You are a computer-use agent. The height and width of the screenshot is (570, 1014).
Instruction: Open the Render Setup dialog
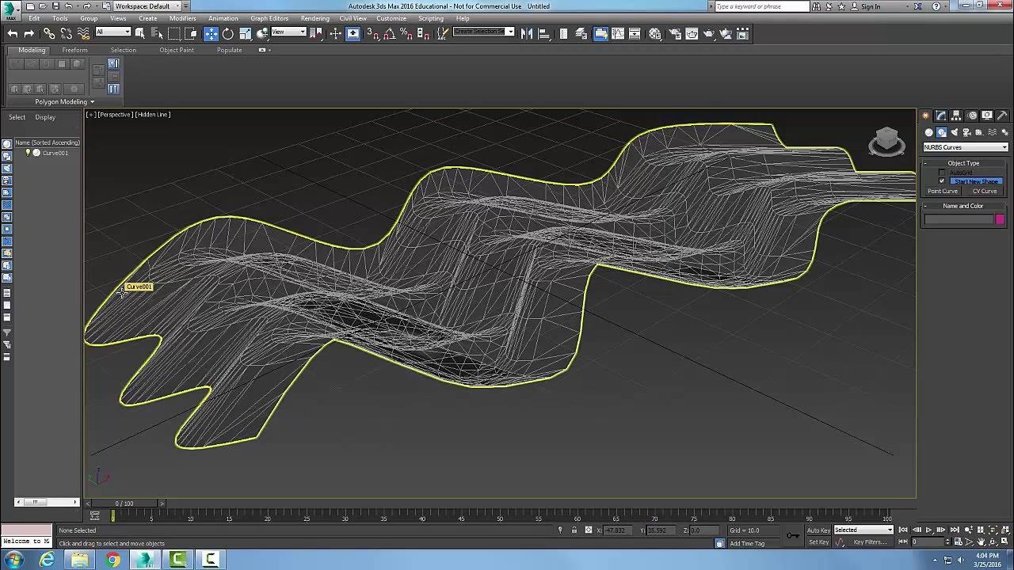(x=675, y=33)
